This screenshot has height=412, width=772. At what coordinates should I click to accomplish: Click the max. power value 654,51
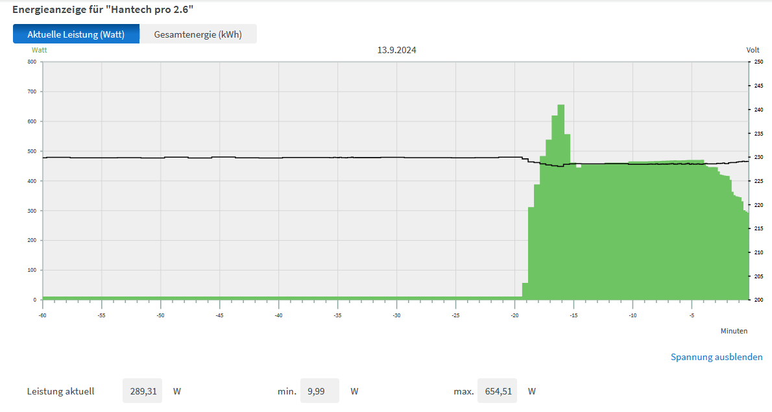(497, 391)
